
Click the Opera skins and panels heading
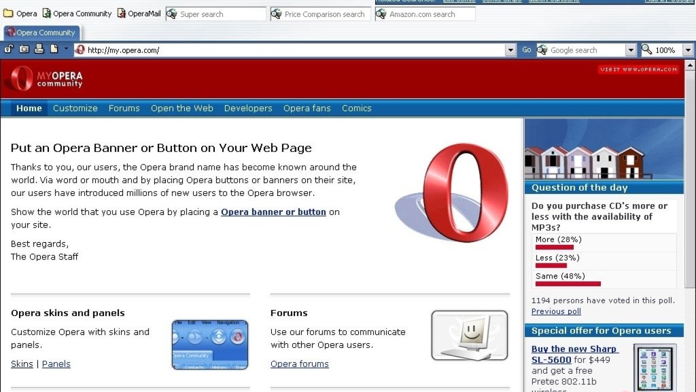[68, 313]
